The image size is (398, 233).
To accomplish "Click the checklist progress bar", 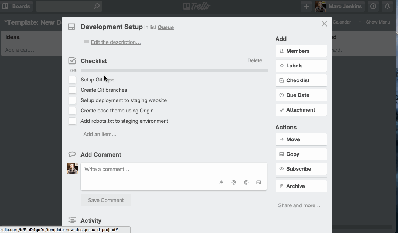I will 174,70.
